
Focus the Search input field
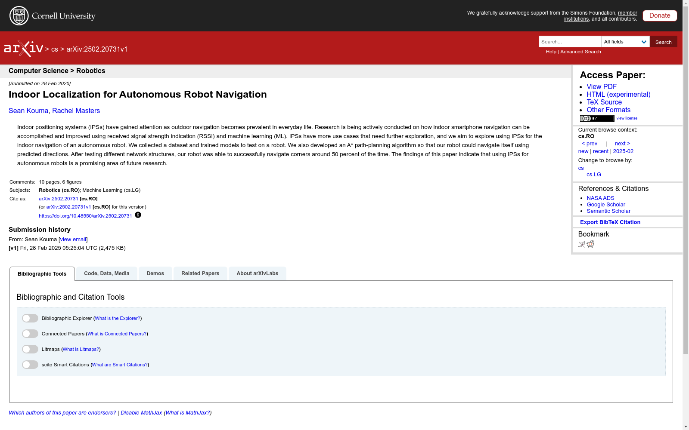570,42
